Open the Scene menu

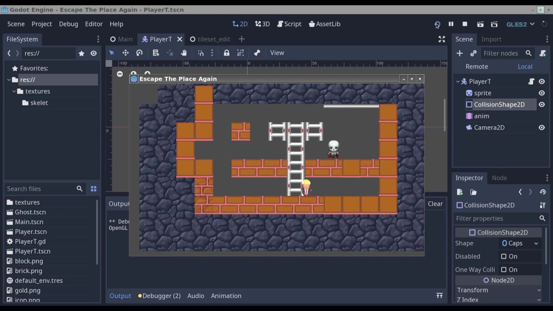(x=16, y=24)
